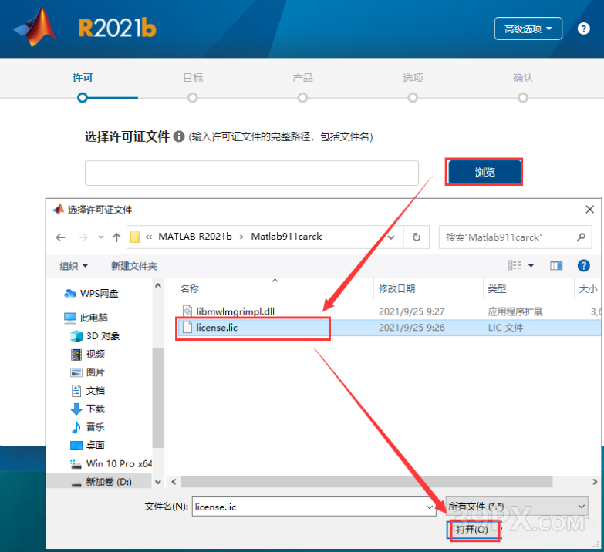
Task: Toggle the preview pane icon
Action: tap(556, 266)
